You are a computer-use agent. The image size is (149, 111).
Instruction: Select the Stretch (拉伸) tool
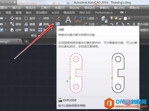pyautogui.click(x=16, y=30)
